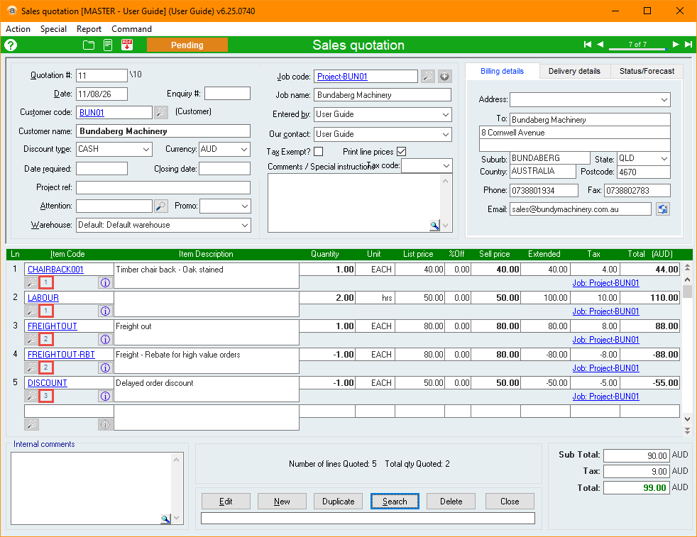Screen dimensions: 697x537
Task: Add new job code plus icon
Action: click(x=444, y=77)
